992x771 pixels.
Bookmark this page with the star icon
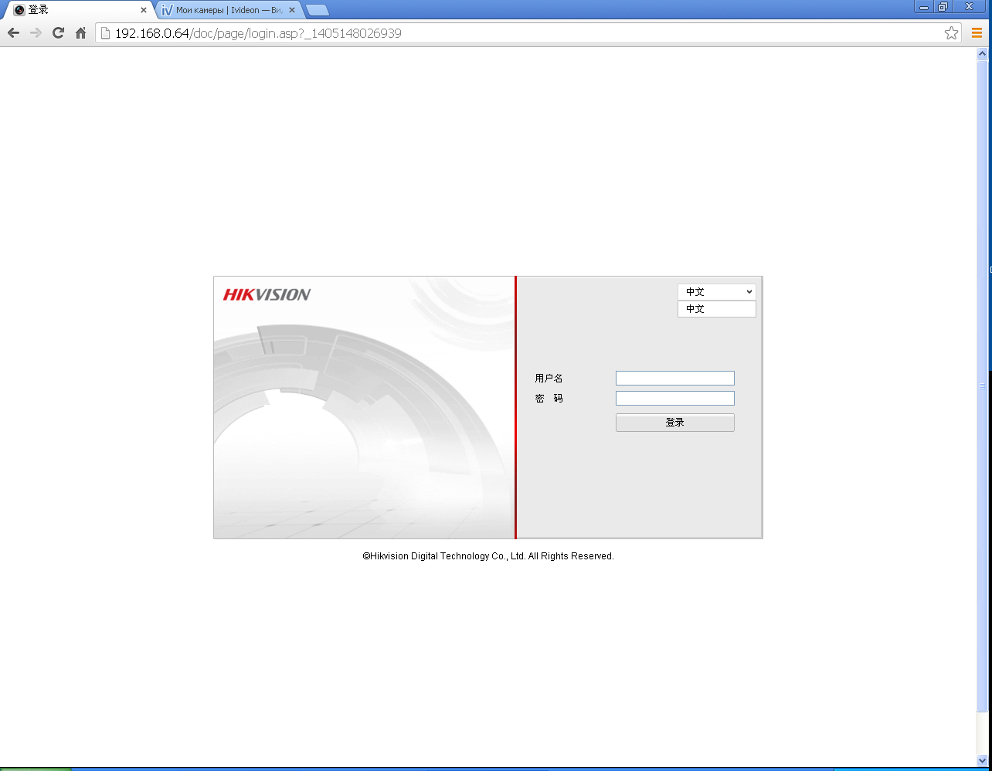coord(951,33)
